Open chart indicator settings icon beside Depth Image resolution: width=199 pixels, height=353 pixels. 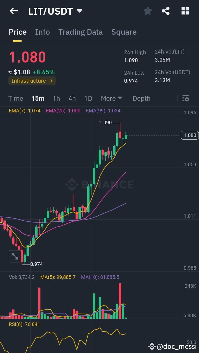click(x=185, y=98)
